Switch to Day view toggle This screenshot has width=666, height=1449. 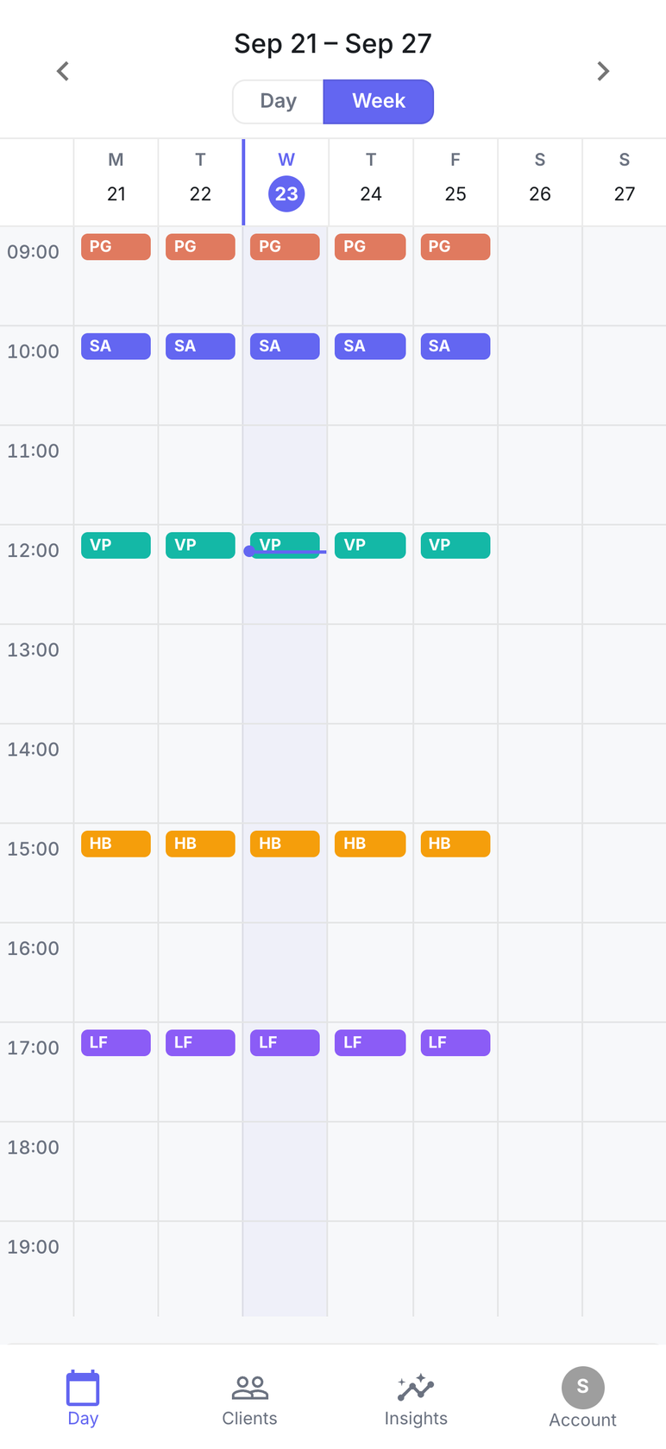[x=278, y=101]
